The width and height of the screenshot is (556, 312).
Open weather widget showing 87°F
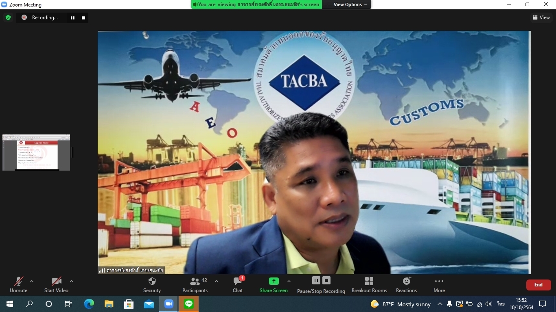tap(401, 304)
